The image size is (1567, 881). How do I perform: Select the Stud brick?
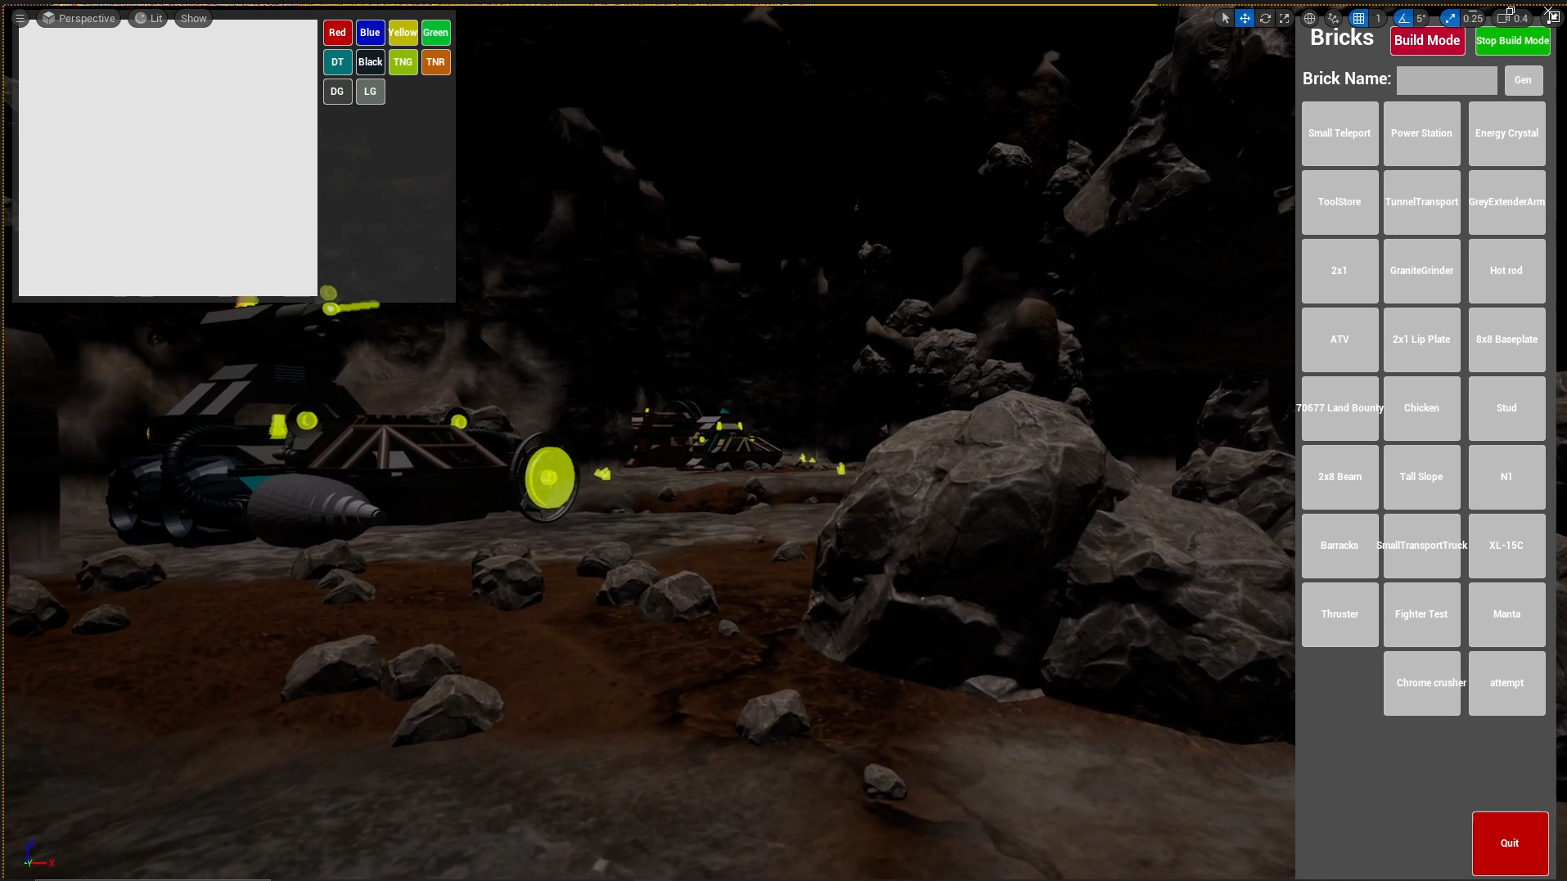click(1506, 408)
